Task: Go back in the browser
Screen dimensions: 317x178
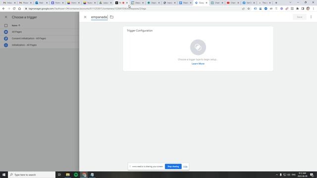Action: 3,9
